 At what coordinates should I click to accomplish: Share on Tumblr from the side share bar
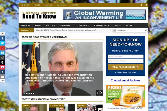[2, 72]
